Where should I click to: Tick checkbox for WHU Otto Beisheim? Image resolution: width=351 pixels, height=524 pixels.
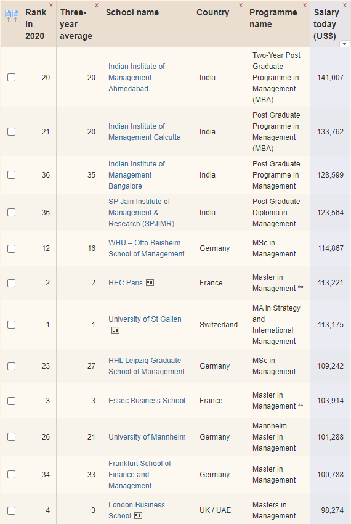pyautogui.click(x=11, y=248)
